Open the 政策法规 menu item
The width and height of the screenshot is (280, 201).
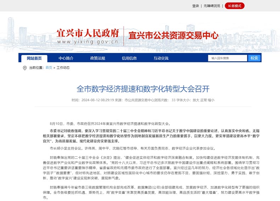pyautogui.click(x=97, y=58)
